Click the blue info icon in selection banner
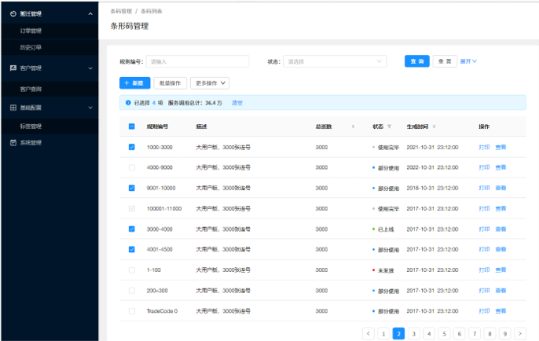 point(128,103)
